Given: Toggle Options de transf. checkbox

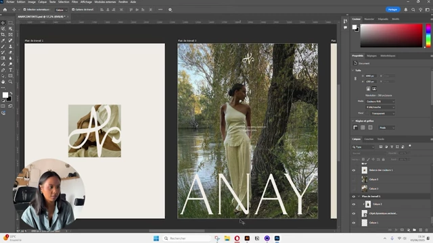Looking at the screenshot, I should click(x=73, y=9).
